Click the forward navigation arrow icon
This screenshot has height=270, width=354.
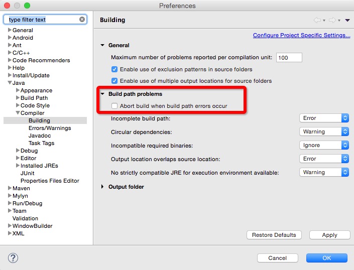tap(332, 20)
